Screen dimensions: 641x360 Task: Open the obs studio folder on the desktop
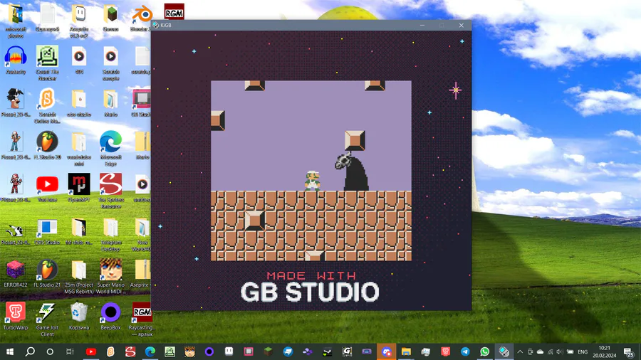click(x=79, y=103)
